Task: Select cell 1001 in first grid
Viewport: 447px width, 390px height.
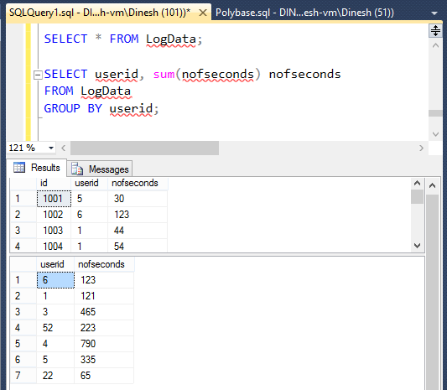Action: coord(54,199)
